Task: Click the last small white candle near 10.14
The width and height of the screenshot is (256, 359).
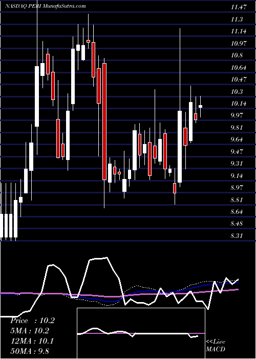Action: [x=201, y=106]
